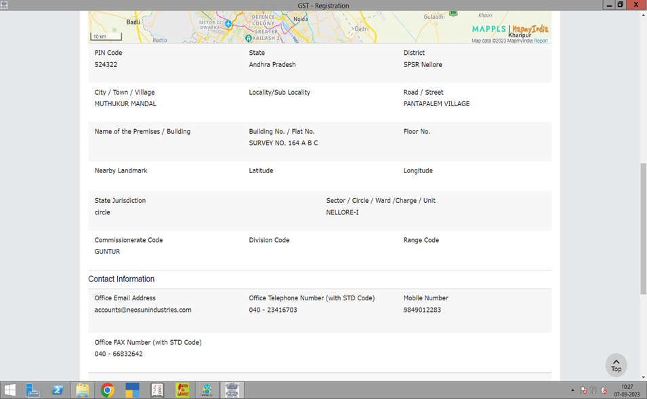Image resolution: width=647 pixels, height=399 pixels.
Task: Click the Action Center flag tray icon
Action: tap(583, 390)
